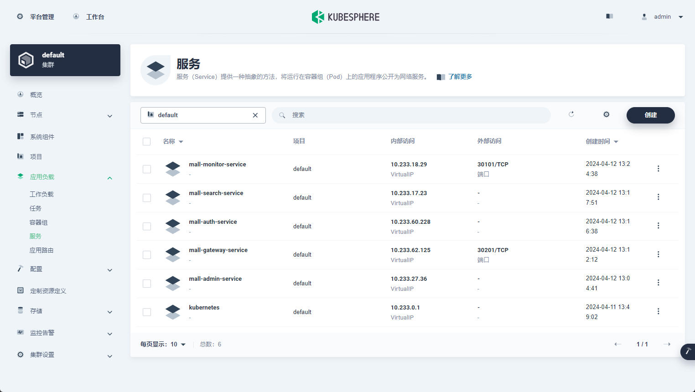695x392 pixels.
Task: Open the 工作负载 submenu item
Action: pyautogui.click(x=41, y=194)
